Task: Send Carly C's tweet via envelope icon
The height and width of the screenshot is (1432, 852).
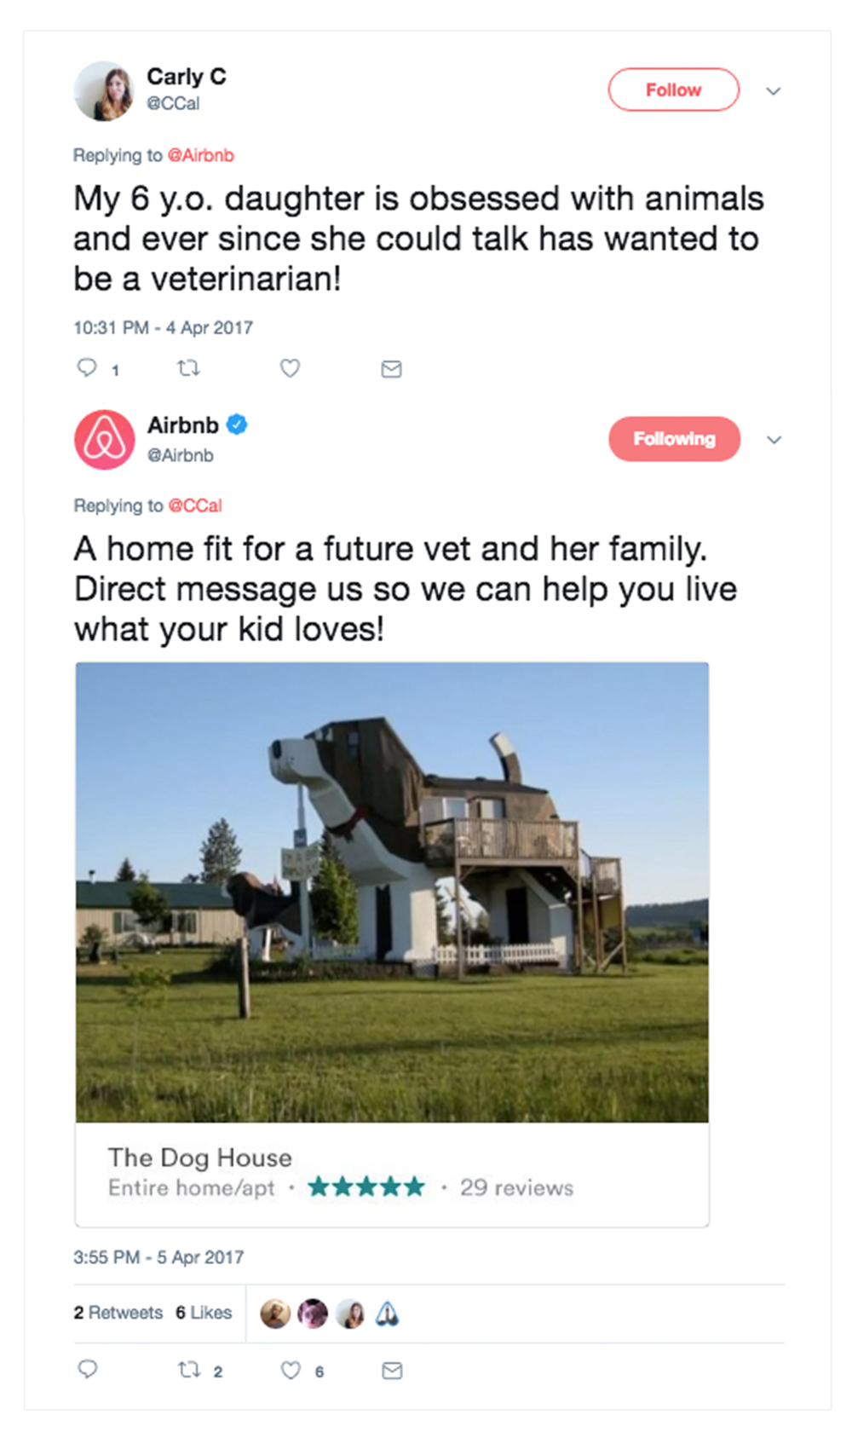Action: 391,369
